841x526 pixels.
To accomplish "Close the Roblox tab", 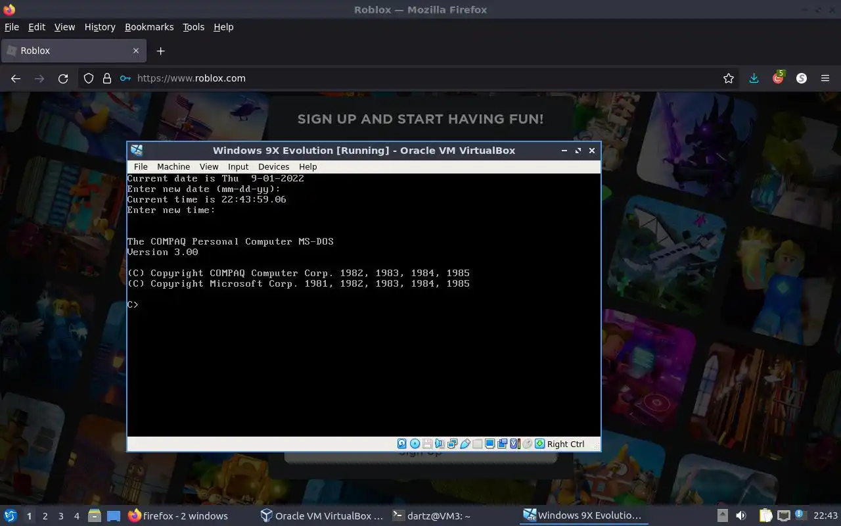I will click(136, 51).
